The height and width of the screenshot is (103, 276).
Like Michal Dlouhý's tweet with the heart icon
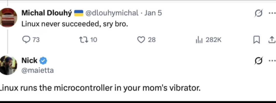click(141, 40)
